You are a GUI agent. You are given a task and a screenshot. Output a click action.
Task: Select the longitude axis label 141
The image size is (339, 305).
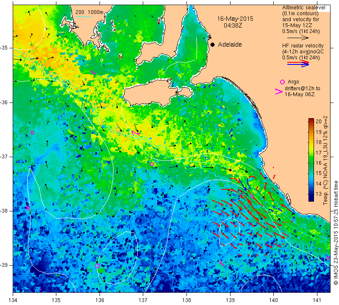coord(317,300)
